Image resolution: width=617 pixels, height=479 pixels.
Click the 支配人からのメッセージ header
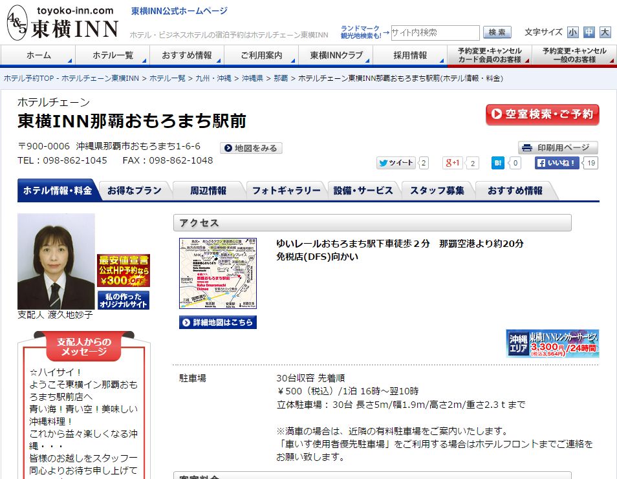point(84,346)
